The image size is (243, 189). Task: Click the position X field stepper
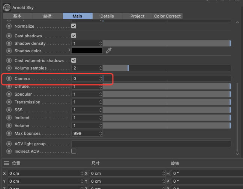(x=82, y=173)
